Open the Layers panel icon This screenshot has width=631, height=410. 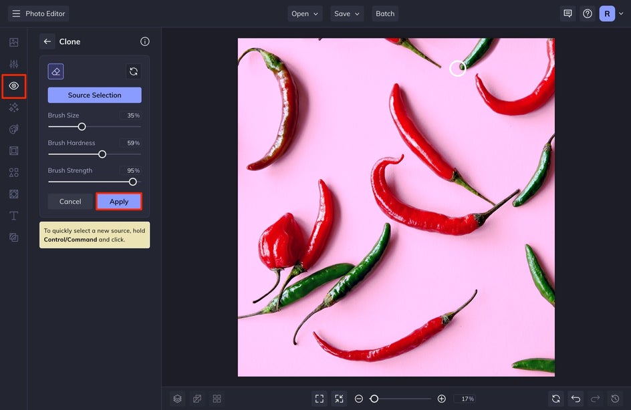(178, 399)
